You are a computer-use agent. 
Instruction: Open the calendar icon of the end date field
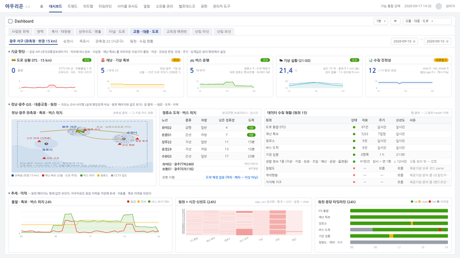point(447,41)
